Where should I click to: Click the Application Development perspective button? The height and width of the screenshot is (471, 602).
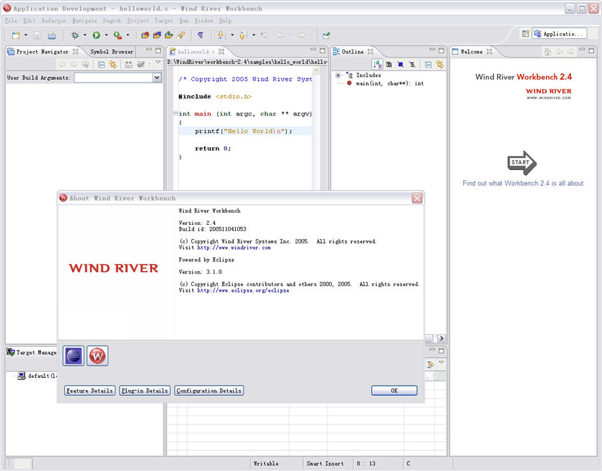click(559, 34)
